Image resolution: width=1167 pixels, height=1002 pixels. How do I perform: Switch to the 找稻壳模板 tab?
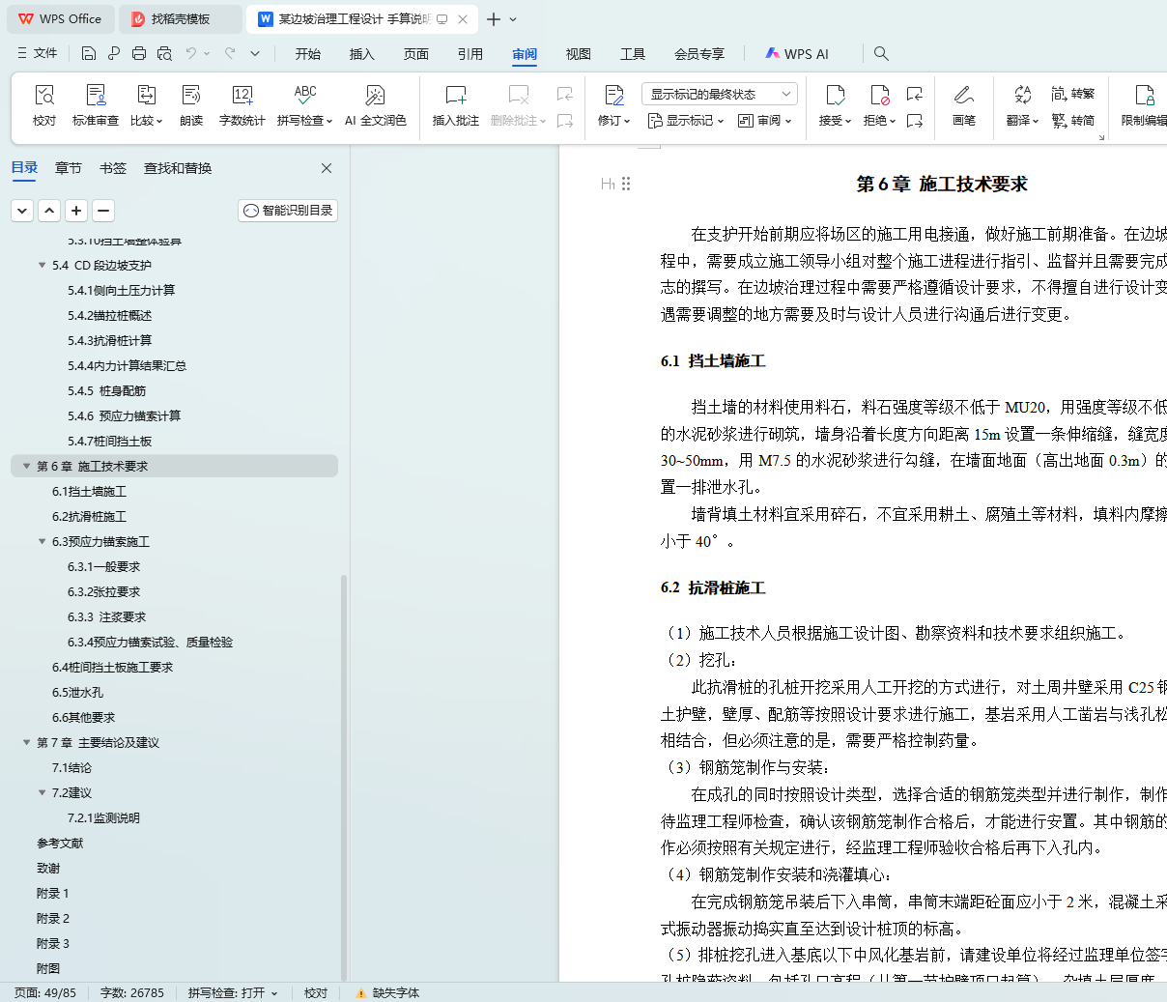point(181,19)
